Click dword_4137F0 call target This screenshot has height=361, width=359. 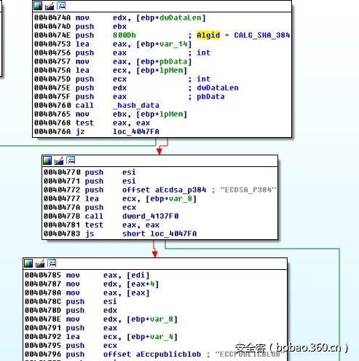click(150, 216)
